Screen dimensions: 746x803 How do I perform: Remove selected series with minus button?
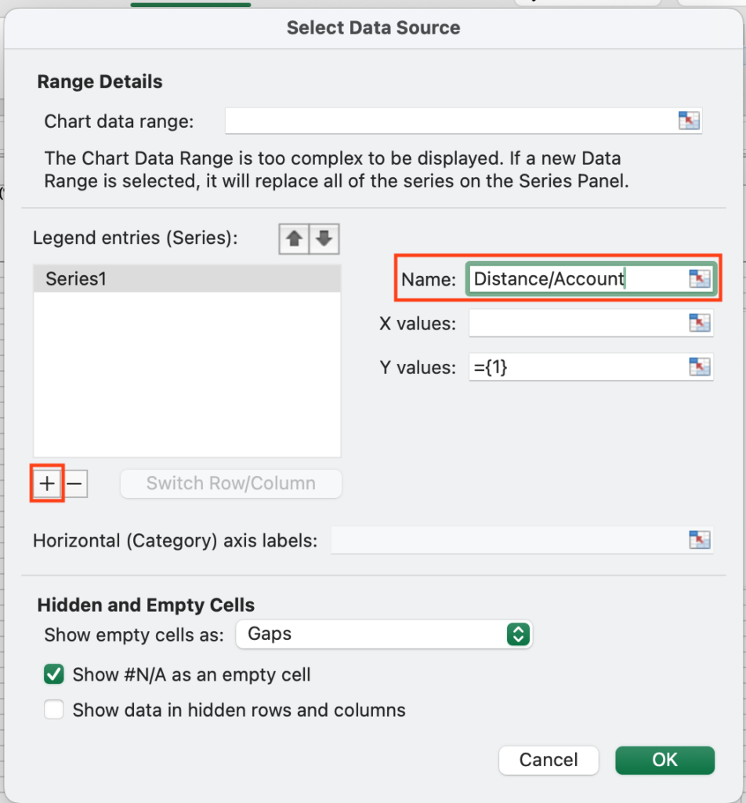(x=74, y=483)
